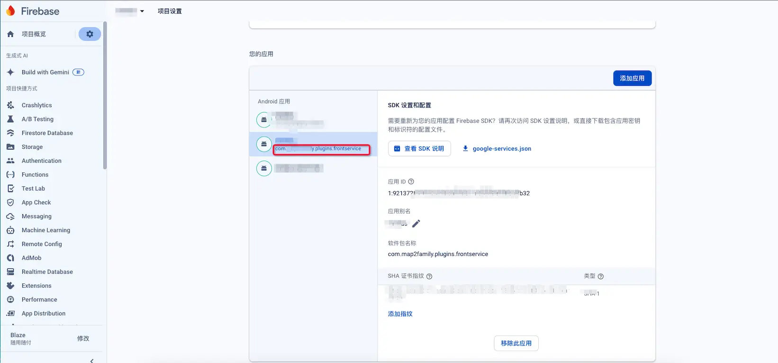Screen dimensions: 778x363
Task: Click help icon next to 应用 ID
Action: (411, 181)
